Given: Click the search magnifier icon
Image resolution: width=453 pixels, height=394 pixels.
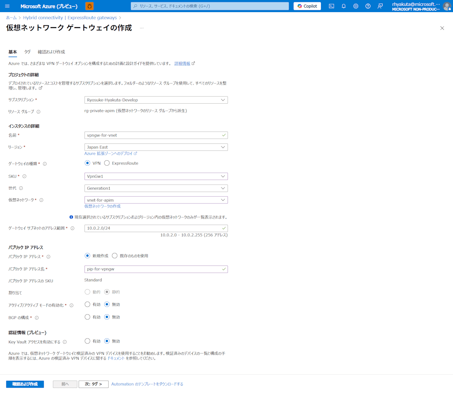Looking at the screenshot, I should (136, 6).
